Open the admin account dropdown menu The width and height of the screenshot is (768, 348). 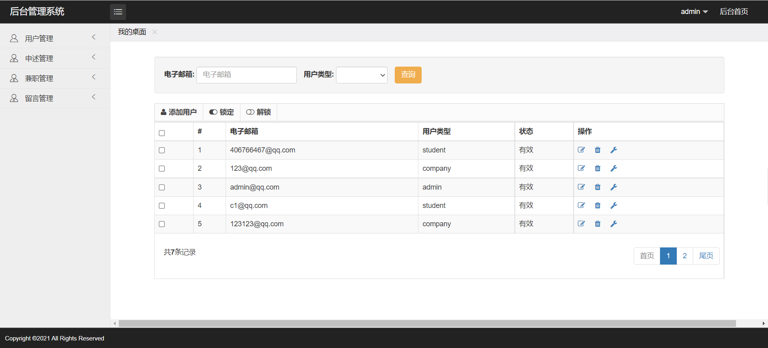[x=694, y=12]
